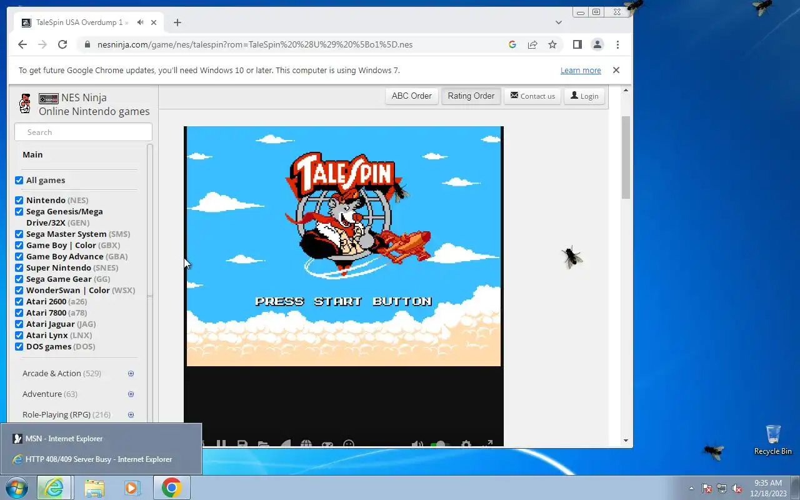Follow the Learn more link
800x500 pixels.
581,70
